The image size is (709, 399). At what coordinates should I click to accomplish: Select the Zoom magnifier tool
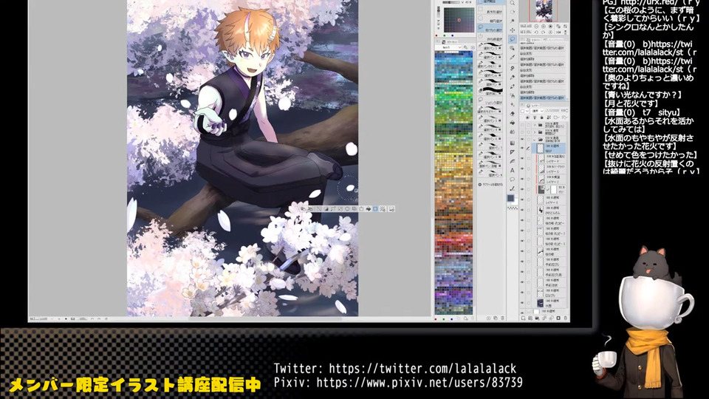[513, 3]
